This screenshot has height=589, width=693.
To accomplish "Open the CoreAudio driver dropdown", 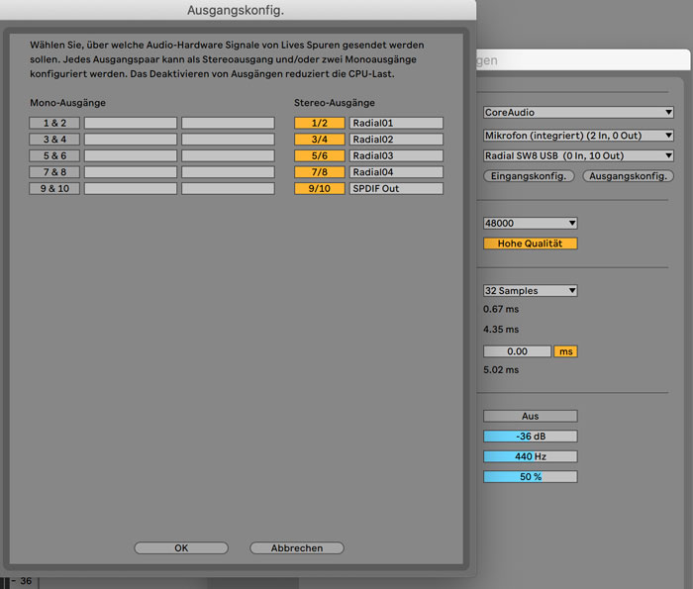I will [x=578, y=113].
